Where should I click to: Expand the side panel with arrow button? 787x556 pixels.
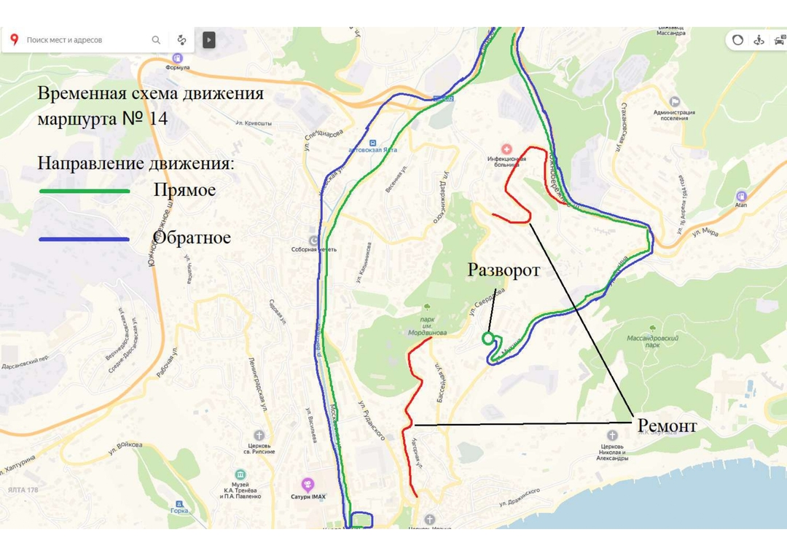(x=209, y=40)
